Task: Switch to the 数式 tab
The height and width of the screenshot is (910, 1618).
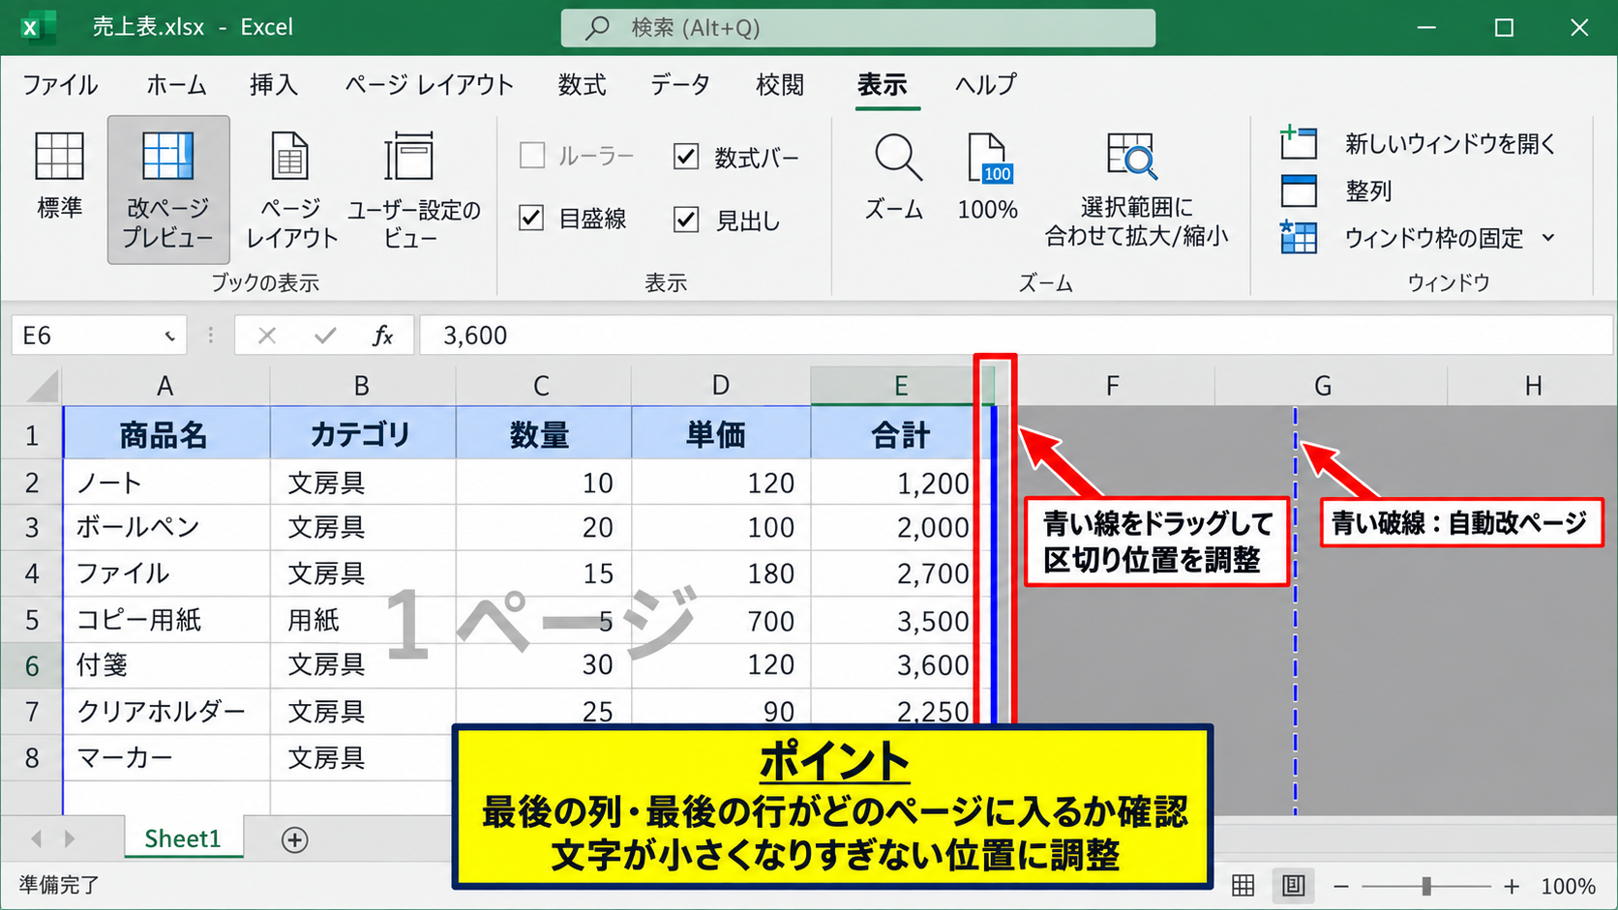Action: 582,85
